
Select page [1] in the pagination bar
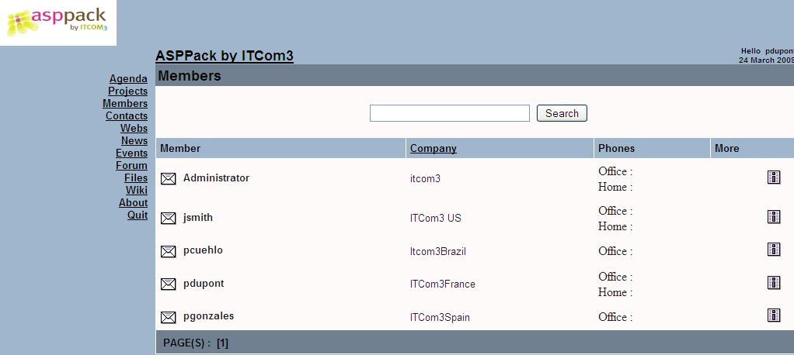point(222,343)
